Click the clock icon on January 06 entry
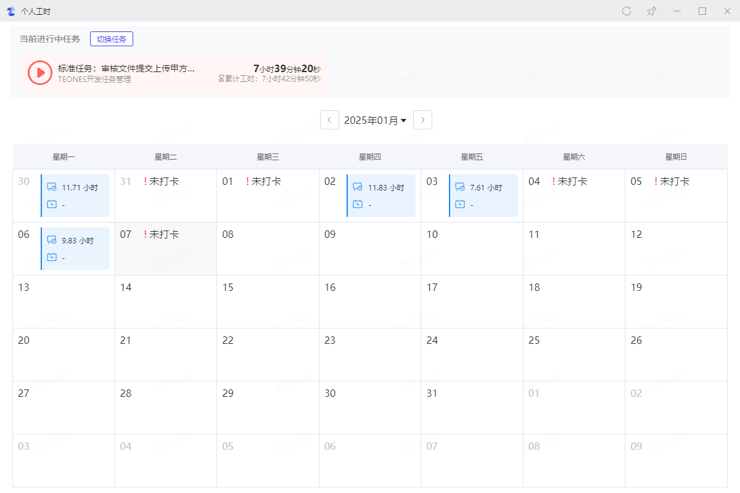 click(52, 258)
